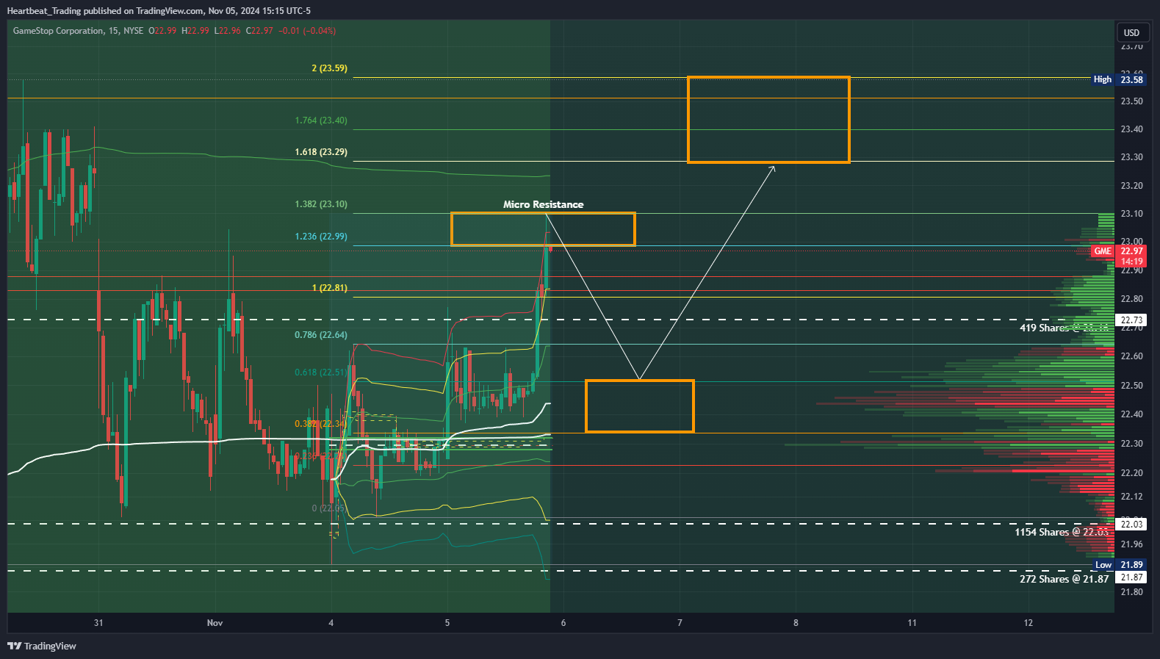Click the Low 21.89 price label
Image resolution: width=1160 pixels, height=659 pixels.
tap(1118, 564)
